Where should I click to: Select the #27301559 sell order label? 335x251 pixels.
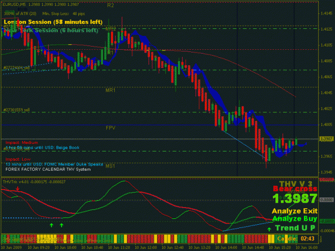[x=17, y=110]
